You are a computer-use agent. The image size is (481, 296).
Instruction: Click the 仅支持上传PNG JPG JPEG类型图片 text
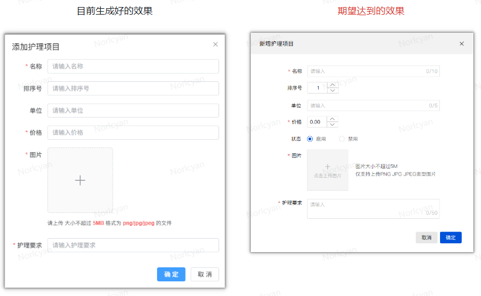[395, 174]
